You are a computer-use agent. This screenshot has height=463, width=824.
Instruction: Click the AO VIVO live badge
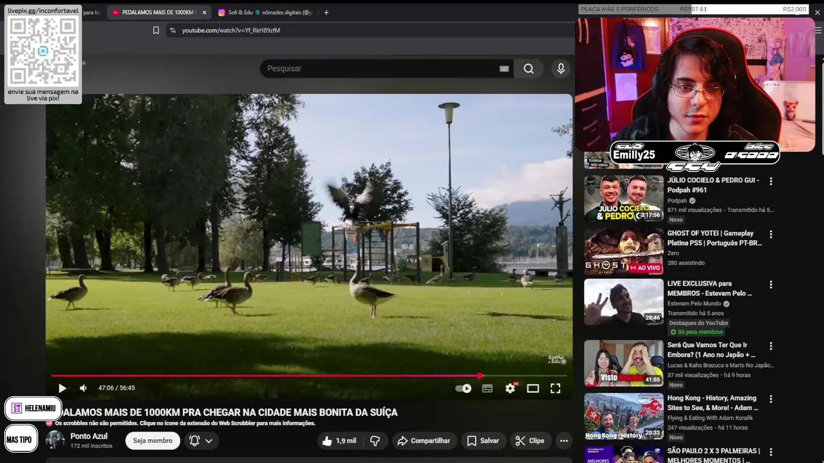tap(645, 268)
